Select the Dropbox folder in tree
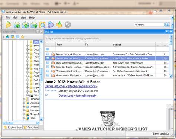 34,107
